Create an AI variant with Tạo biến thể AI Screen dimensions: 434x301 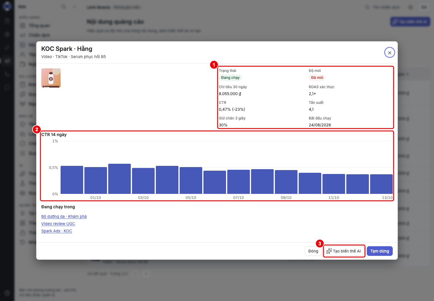click(x=344, y=251)
